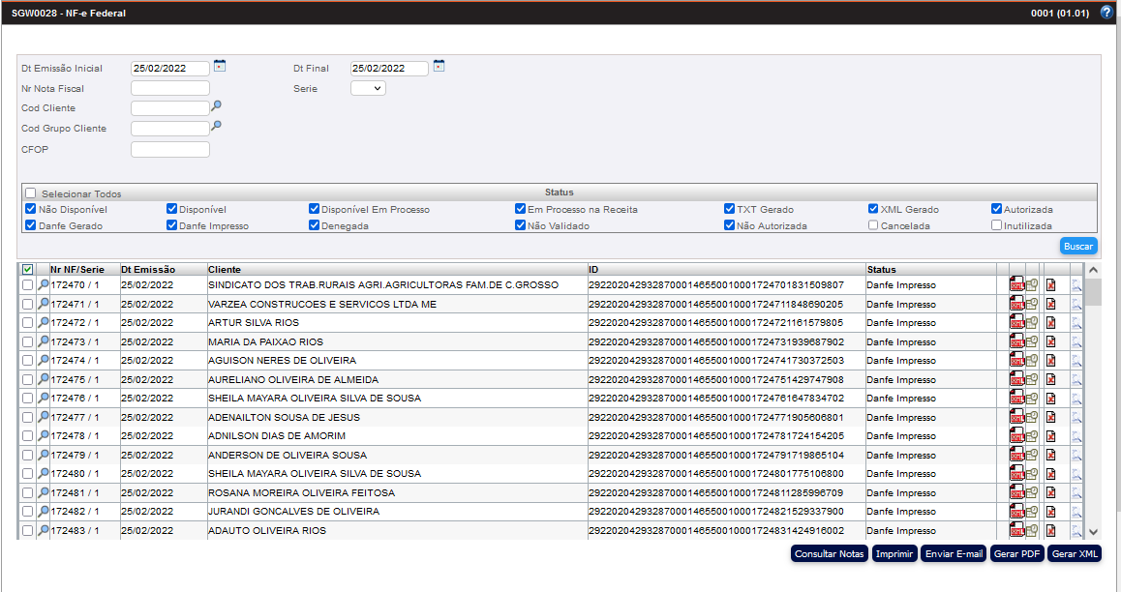
Task: Open calendar picker for Dt Emissão Inicial
Action: click(x=220, y=66)
